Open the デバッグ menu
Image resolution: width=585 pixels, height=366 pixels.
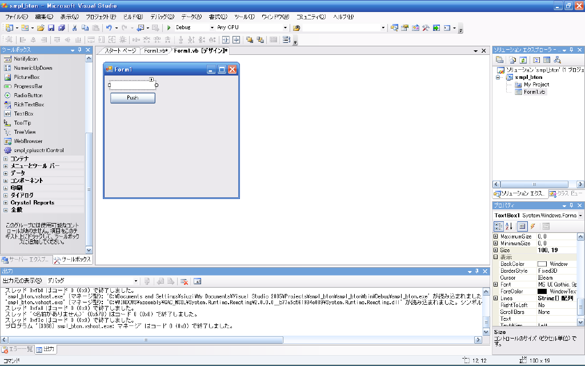click(162, 17)
